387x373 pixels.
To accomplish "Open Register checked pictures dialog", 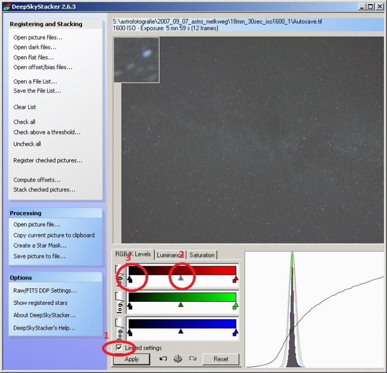I will (x=48, y=160).
